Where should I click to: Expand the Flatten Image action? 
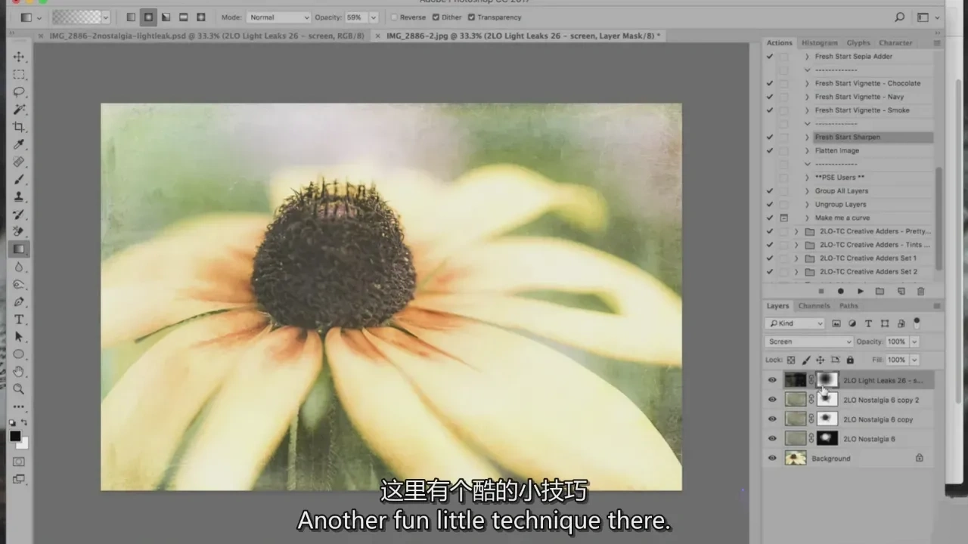pyautogui.click(x=807, y=150)
